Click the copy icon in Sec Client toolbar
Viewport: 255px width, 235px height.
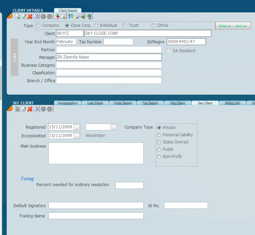[x=36, y=109]
